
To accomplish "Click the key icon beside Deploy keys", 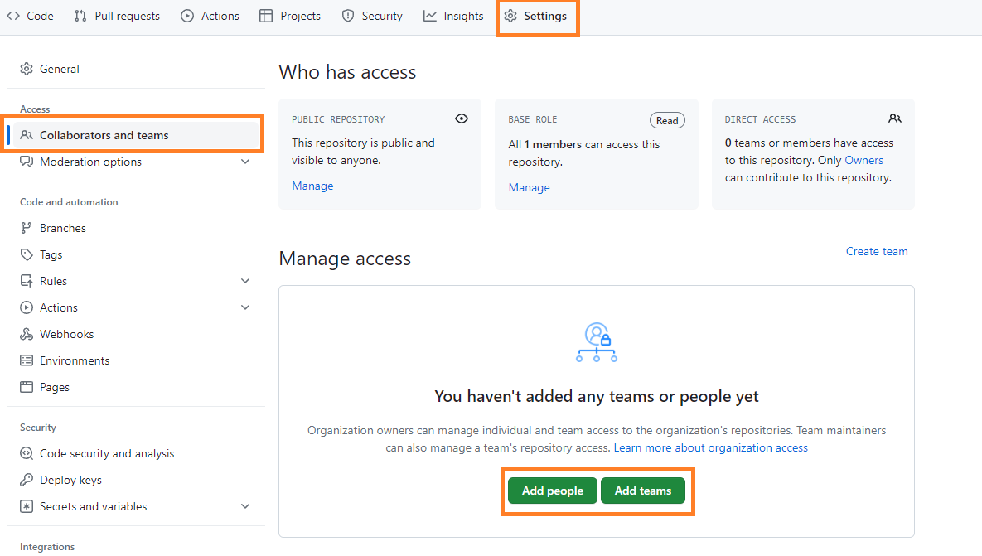I will [27, 480].
